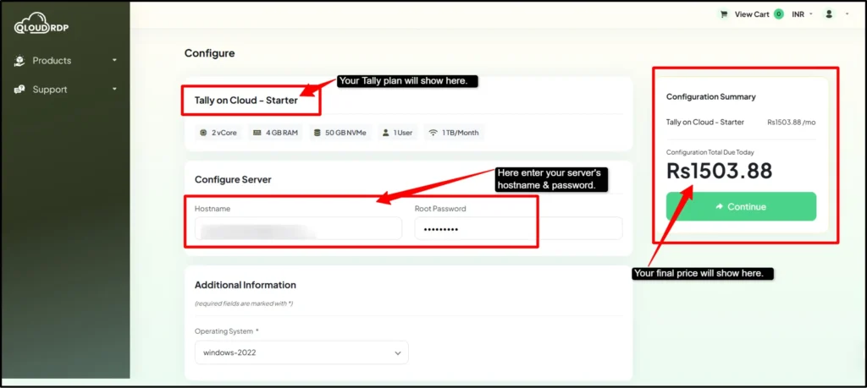
Task: Click the Continue button
Action: pyautogui.click(x=741, y=206)
